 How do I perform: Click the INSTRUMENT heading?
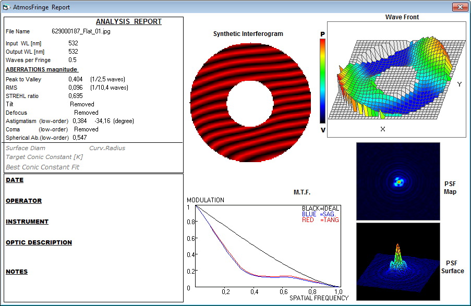(x=27, y=222)
